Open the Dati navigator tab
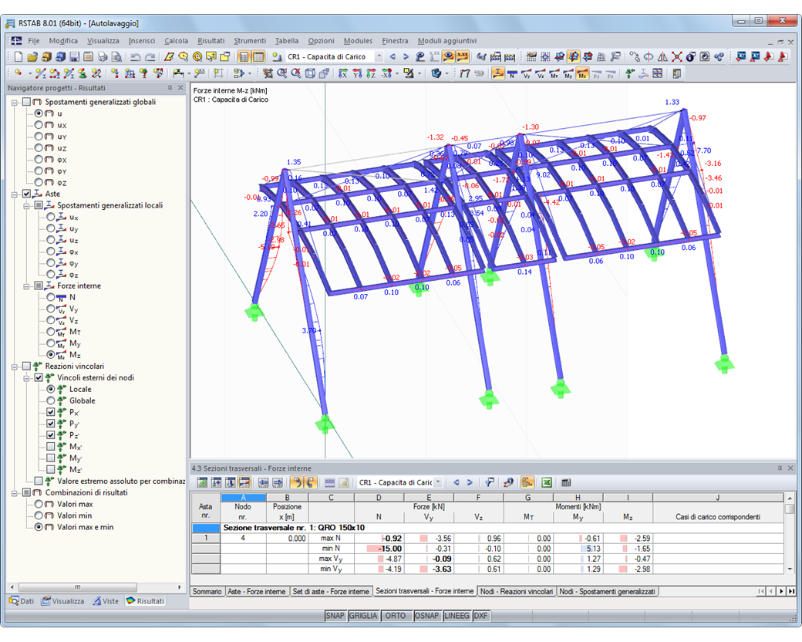Viewport: 802px width, 642px height. [22, 601]
